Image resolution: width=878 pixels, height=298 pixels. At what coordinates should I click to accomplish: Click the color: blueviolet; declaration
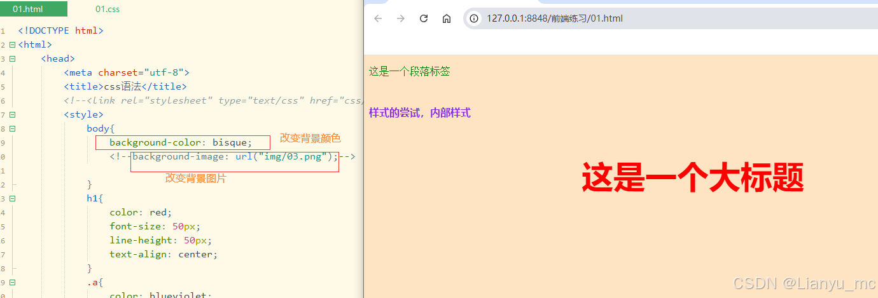pyautogui.click(x=160, y=295)
